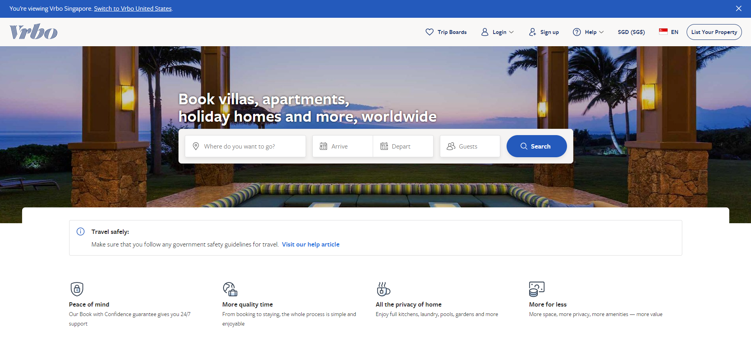
Task: Expand the Help dropdown chevron
Action: click(x=601, y=32)
